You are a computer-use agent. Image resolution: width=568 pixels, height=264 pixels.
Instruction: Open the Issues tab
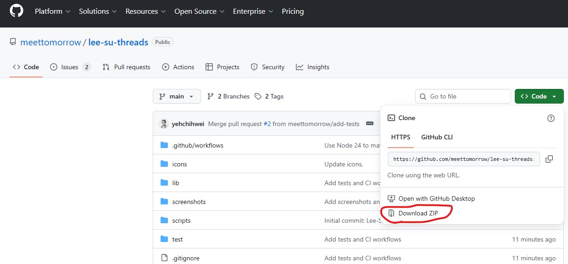point(70,67)
